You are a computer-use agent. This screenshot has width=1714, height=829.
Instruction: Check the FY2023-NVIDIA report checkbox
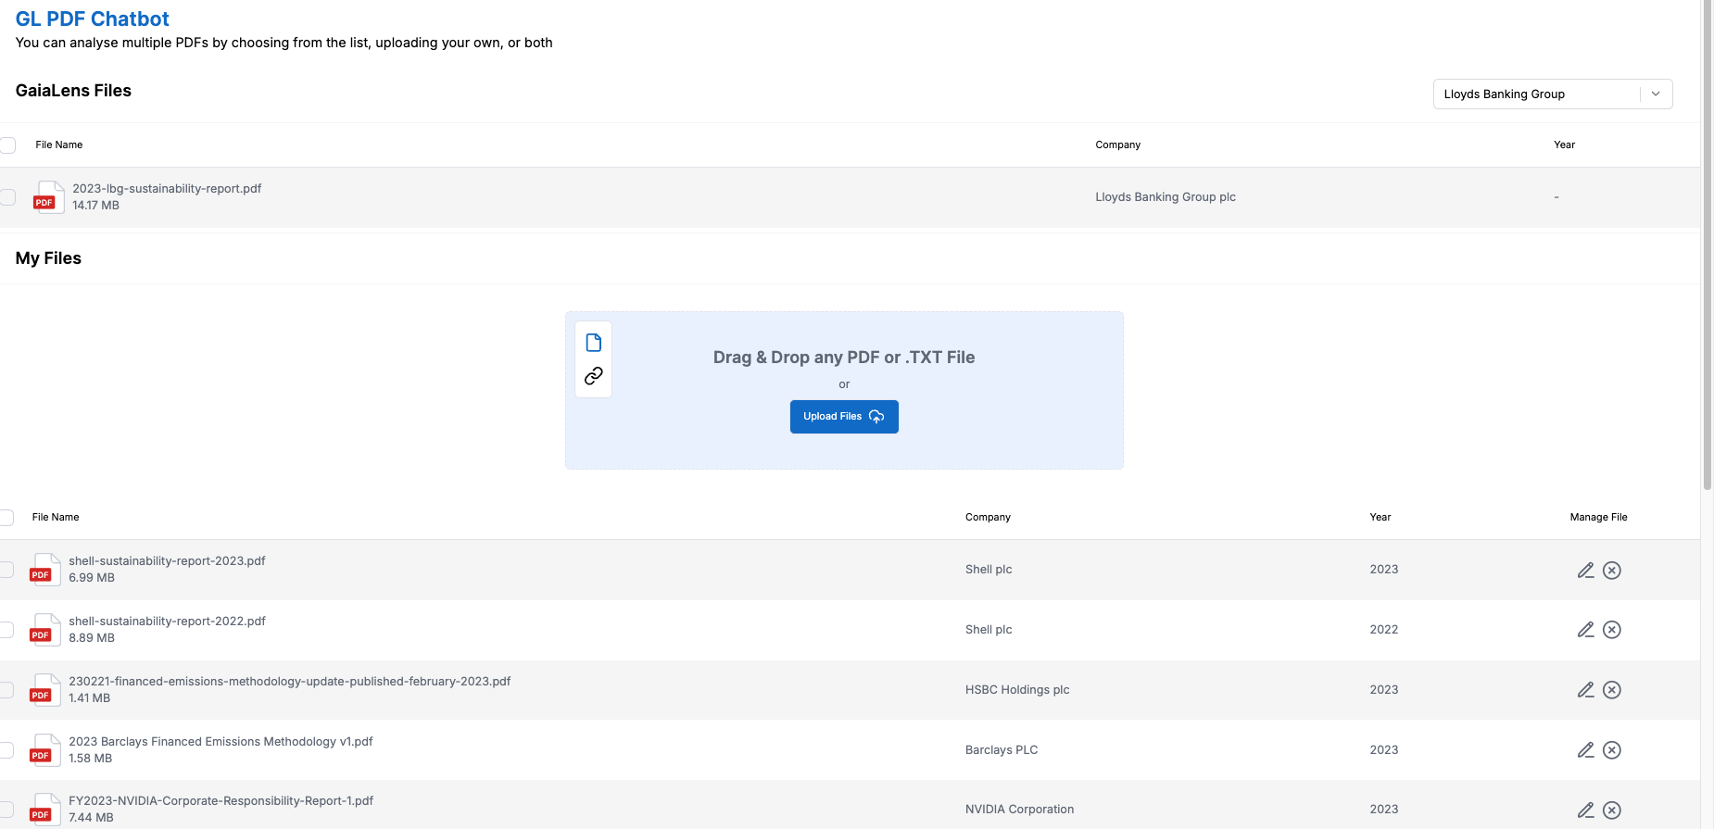(6, 810)
